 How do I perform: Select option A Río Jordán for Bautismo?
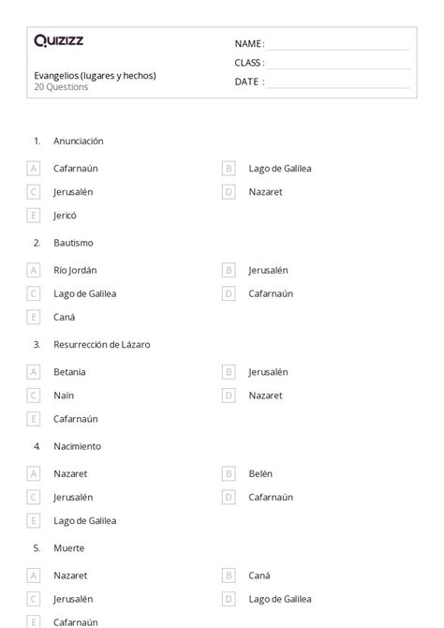tap(34, 270)
